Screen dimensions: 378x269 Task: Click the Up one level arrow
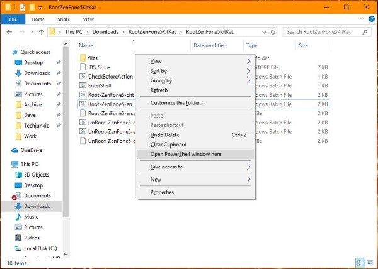42,32
